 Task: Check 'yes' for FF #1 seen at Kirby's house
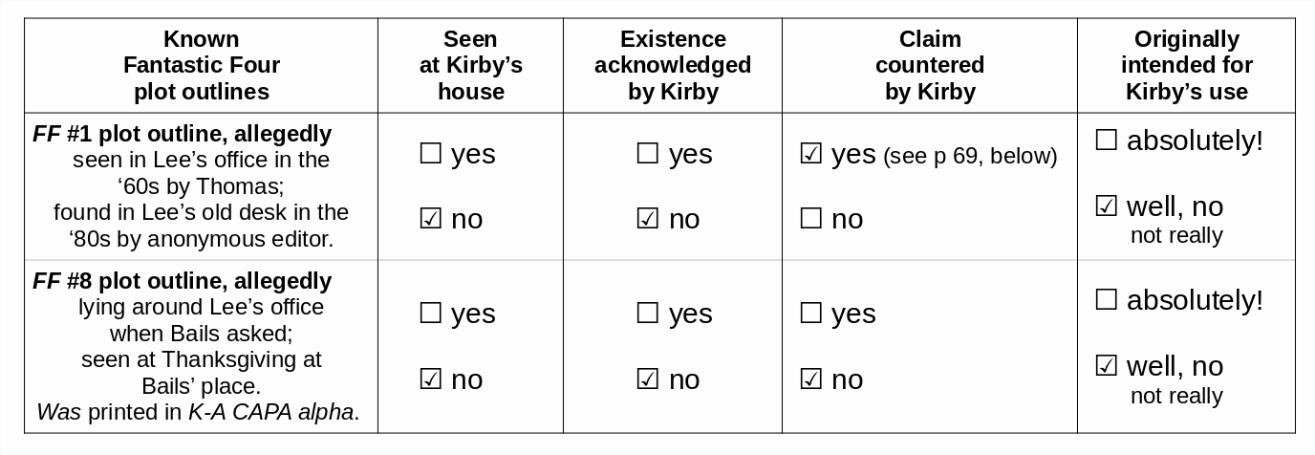[x=430, y=154]
